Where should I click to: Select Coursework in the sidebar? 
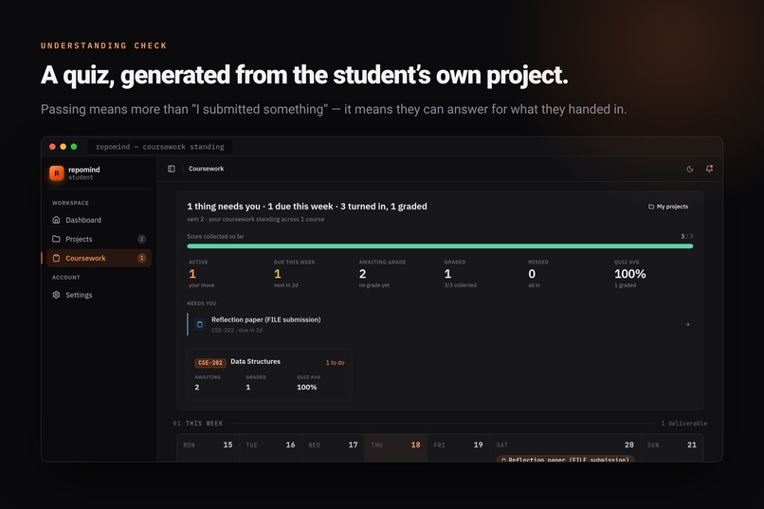click(x=99, y=258)
